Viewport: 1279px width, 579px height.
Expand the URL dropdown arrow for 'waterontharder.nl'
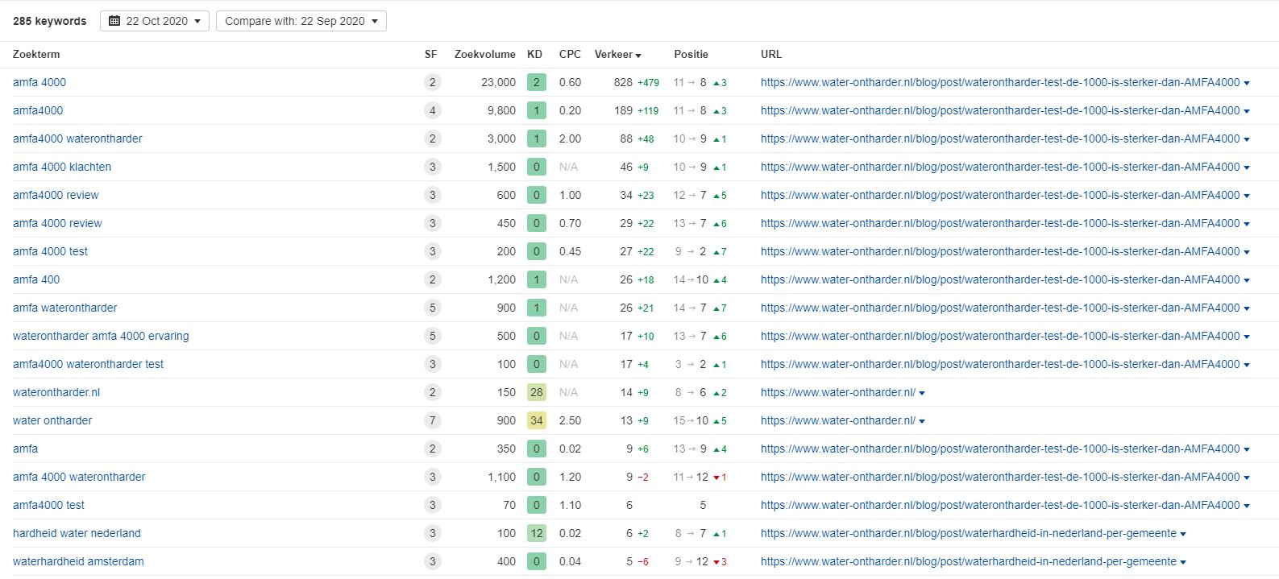(922, 393)
